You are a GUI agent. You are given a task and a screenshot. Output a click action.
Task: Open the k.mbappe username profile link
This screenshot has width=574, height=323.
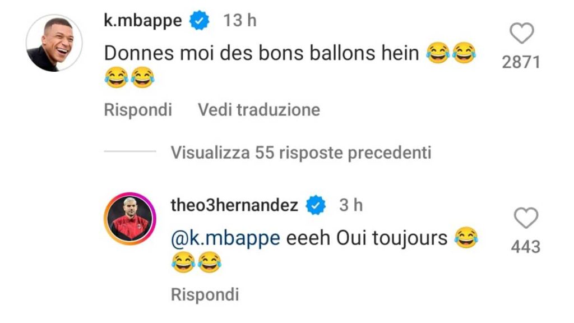[x=143, y=21]
